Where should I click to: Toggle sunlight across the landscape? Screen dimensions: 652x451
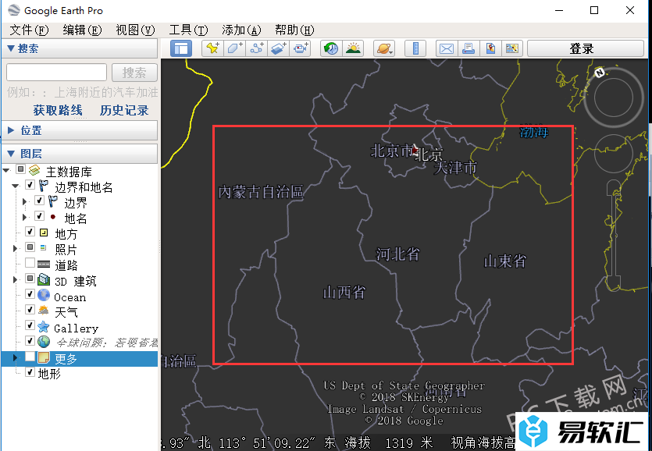pos(353,48)
